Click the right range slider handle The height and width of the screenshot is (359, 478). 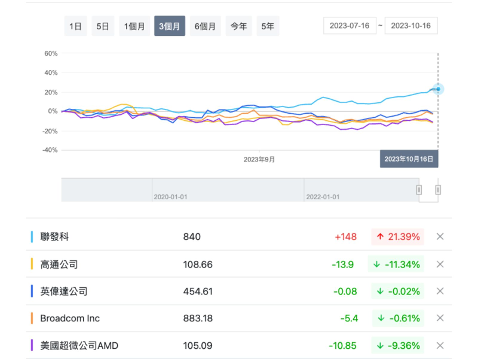tap(438, 190)
